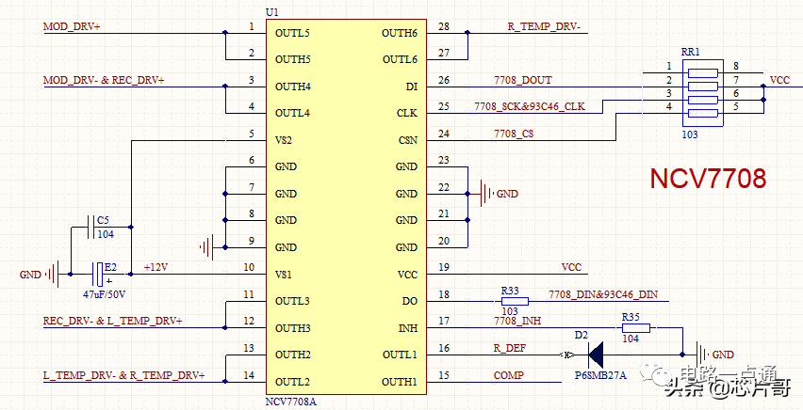Select the E2 electrolytic capacitor symbol

pos(98,275)
